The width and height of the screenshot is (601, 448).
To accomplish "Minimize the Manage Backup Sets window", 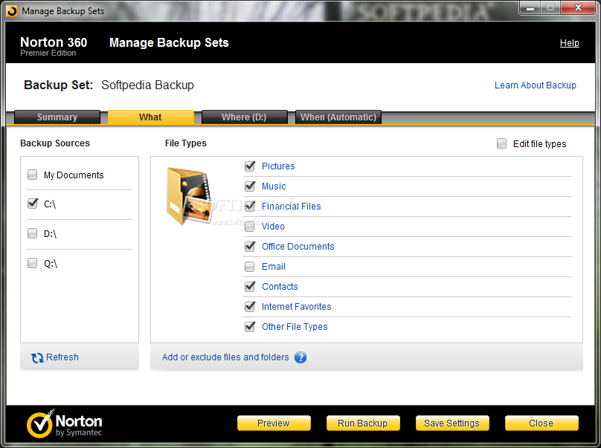I will 530,8.
